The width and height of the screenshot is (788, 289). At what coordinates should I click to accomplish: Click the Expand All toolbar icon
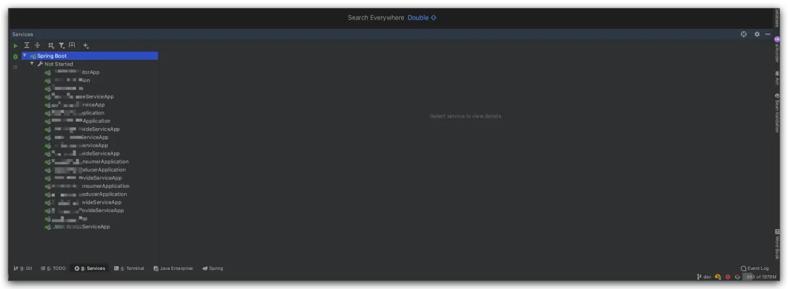27,46
